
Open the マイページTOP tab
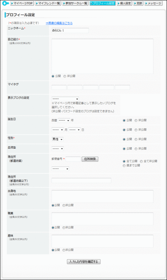click(22, 3)
